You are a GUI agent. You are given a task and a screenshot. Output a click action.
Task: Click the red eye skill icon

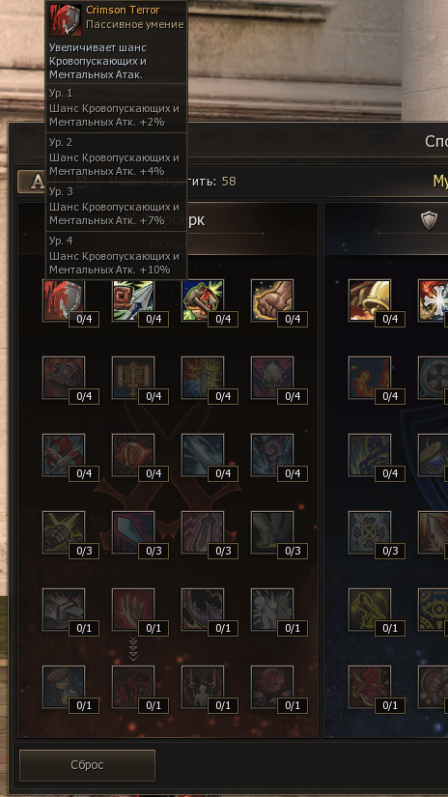(133, 455)
